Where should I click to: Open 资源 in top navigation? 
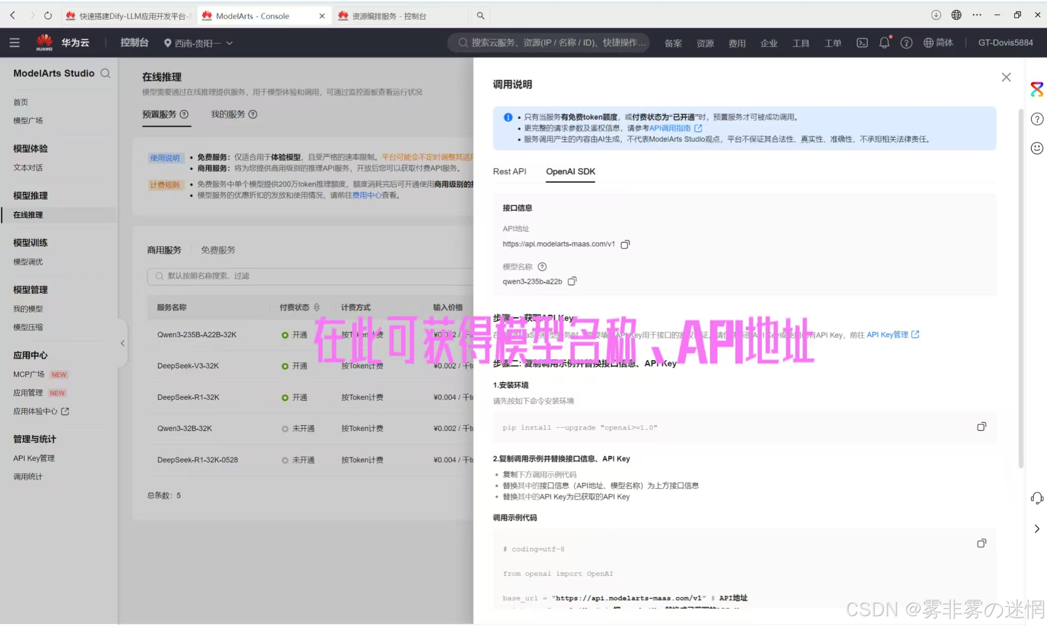(x=705, y=43)
